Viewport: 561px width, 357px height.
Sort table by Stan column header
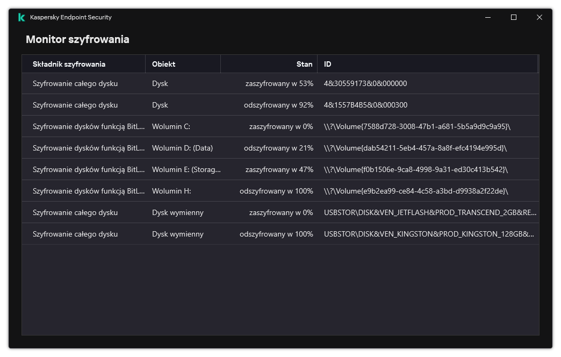[x=304, y=64]
